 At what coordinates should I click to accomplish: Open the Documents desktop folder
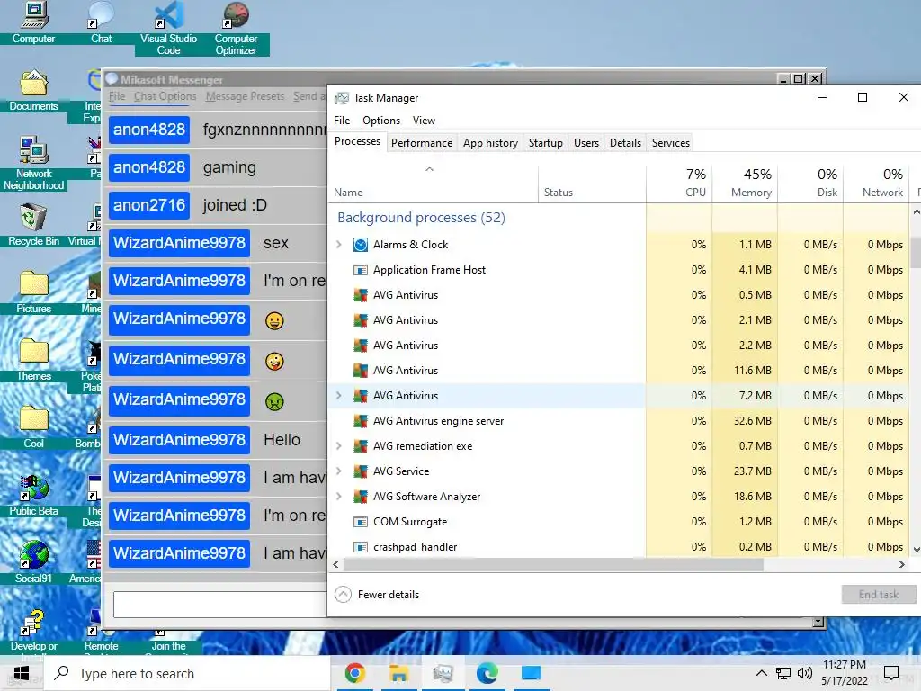(x=33, y=90)
